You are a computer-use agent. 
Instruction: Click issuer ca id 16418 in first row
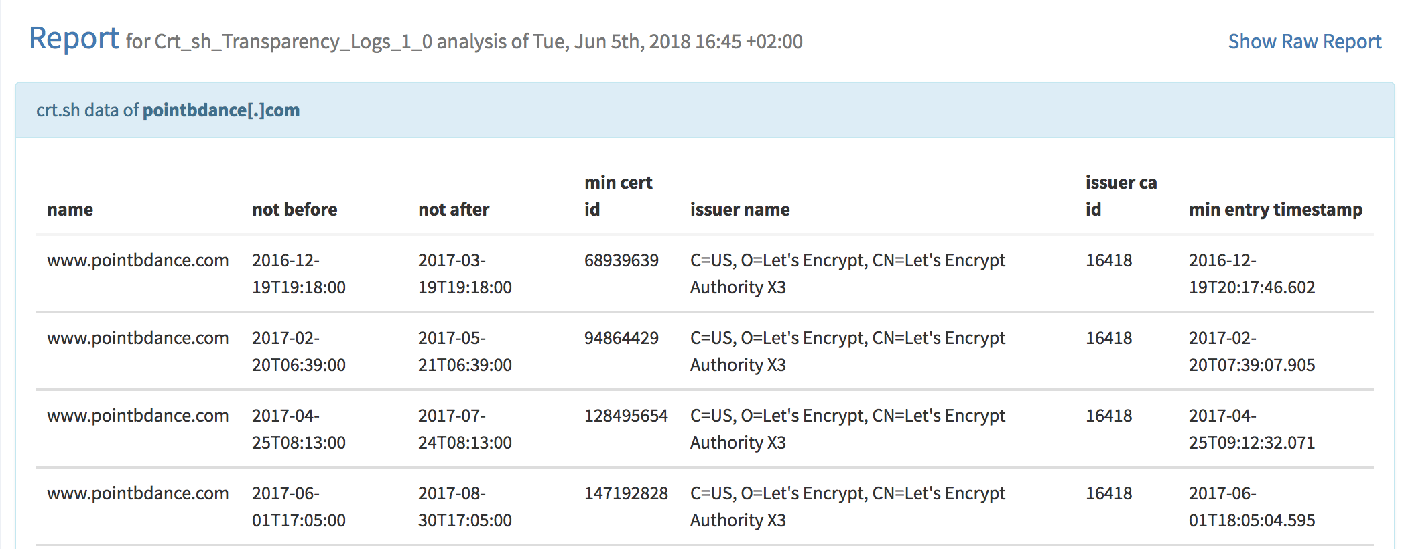click(x=1109, y=260)
